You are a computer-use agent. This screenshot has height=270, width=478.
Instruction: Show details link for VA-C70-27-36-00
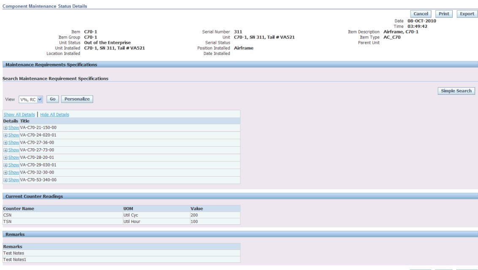[x=14, y=142]
